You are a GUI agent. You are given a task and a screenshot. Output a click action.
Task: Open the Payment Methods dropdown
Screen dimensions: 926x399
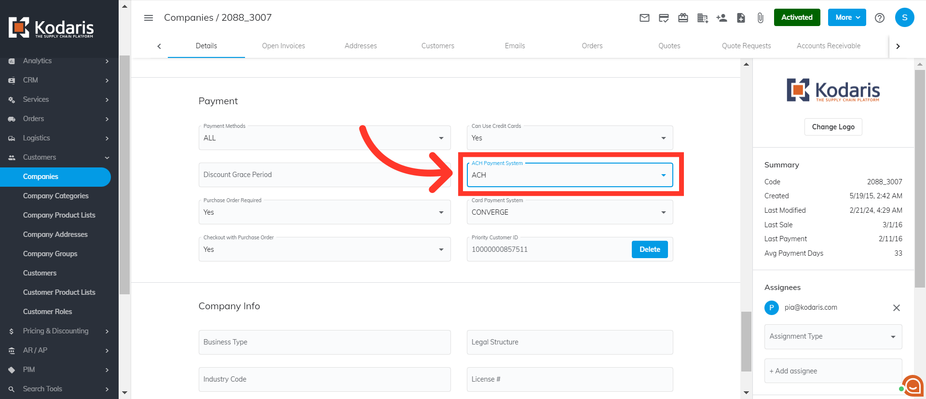point(325,138)
